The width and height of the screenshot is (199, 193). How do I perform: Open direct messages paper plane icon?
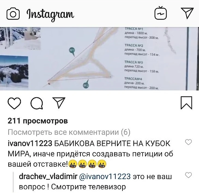click(x=187, y=13)
